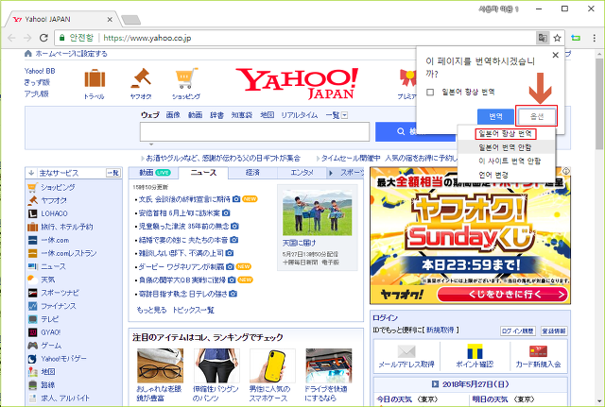Select 일본어 번역 안함 menu item
Viewport: 605px width, 407px height.
505,147
